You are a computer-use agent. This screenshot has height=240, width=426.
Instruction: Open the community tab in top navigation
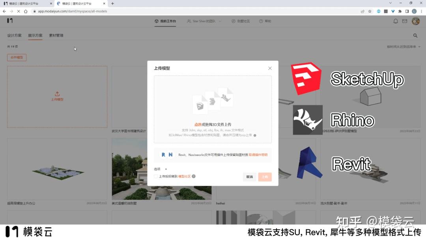click(x=241, y=21)
